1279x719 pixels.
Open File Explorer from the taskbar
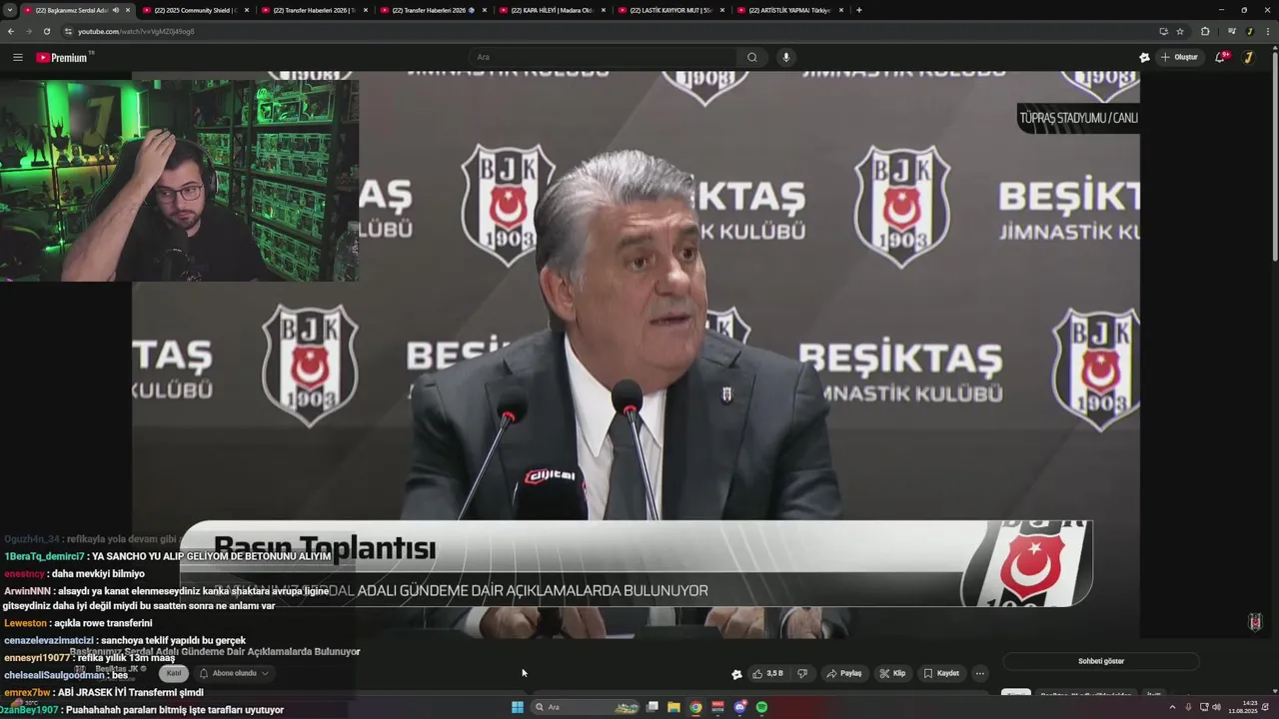673,707
